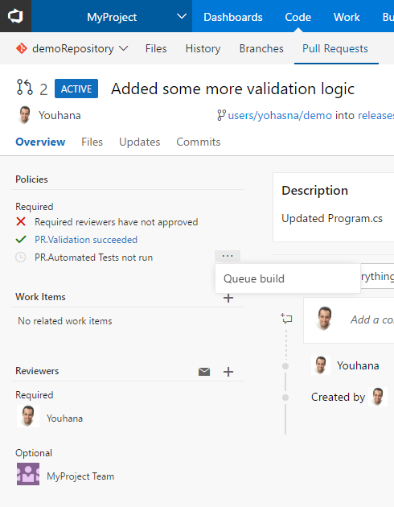
Task: Switch to the Updates tab
Action: (140, 142)
